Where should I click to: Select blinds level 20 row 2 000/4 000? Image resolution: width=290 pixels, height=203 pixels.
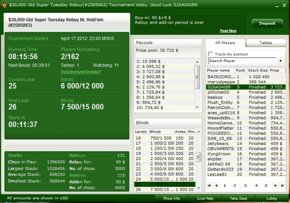165,159
